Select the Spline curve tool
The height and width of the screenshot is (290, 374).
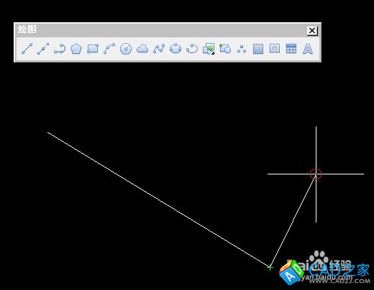click(159, 49)
